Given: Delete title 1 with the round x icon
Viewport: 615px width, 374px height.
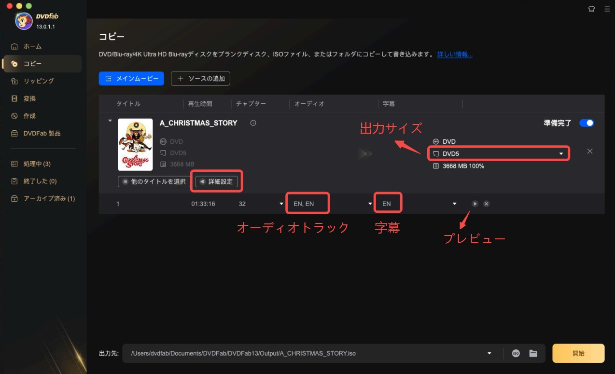Looking at the screenshot, I should [x=486, y=204].
